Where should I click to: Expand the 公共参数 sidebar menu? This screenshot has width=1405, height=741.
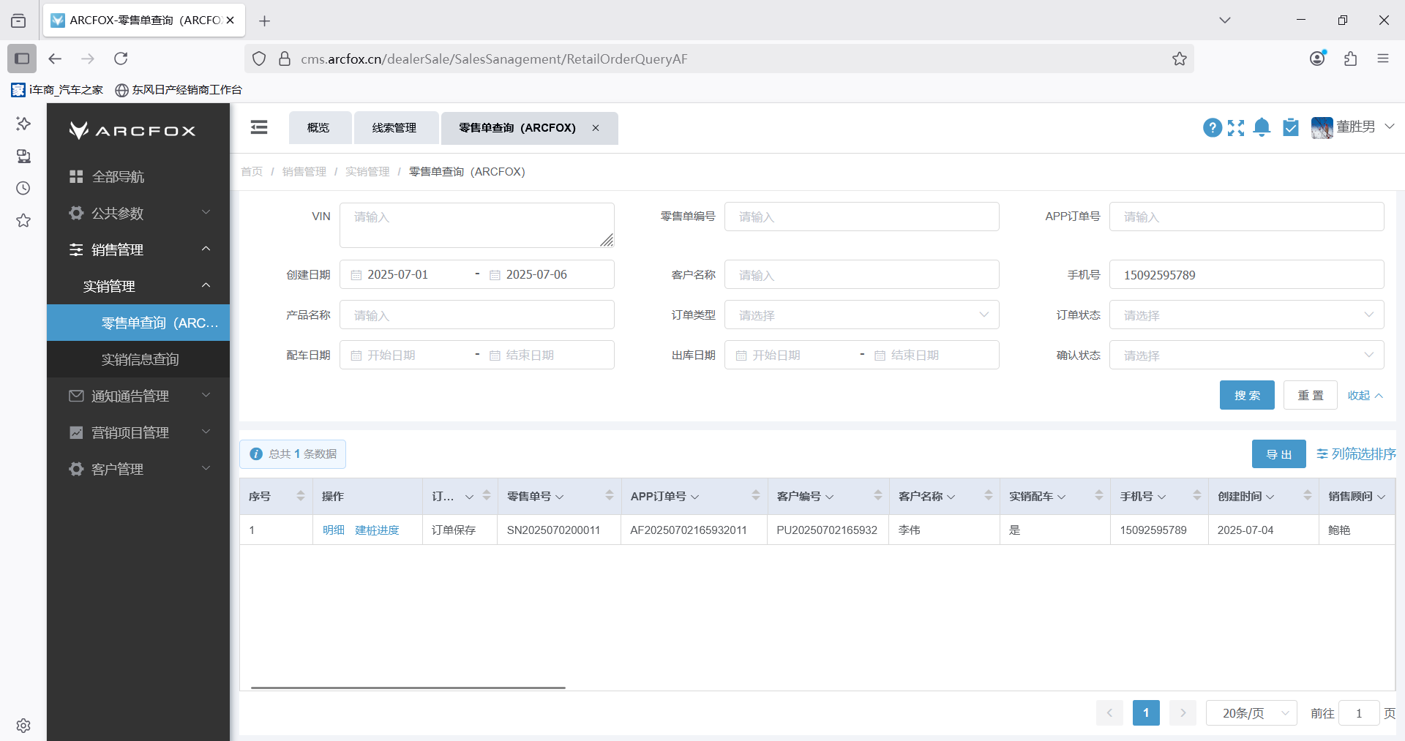(x=138, y=213)
